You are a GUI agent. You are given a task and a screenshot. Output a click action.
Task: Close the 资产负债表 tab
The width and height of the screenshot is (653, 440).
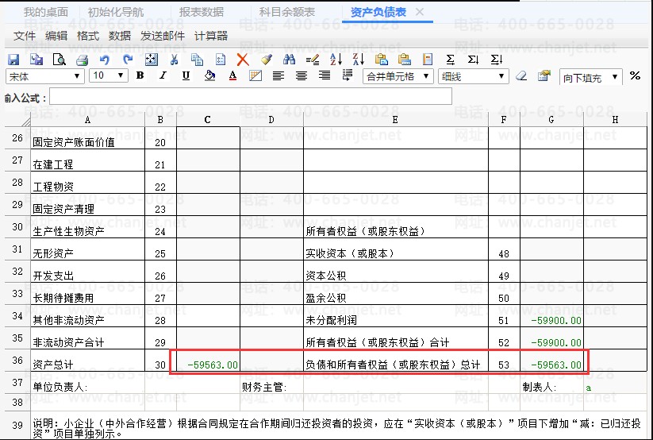(420, 12)
